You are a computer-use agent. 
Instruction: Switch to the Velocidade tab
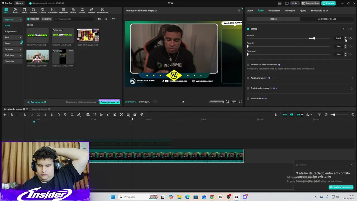(x=274, y=11)
